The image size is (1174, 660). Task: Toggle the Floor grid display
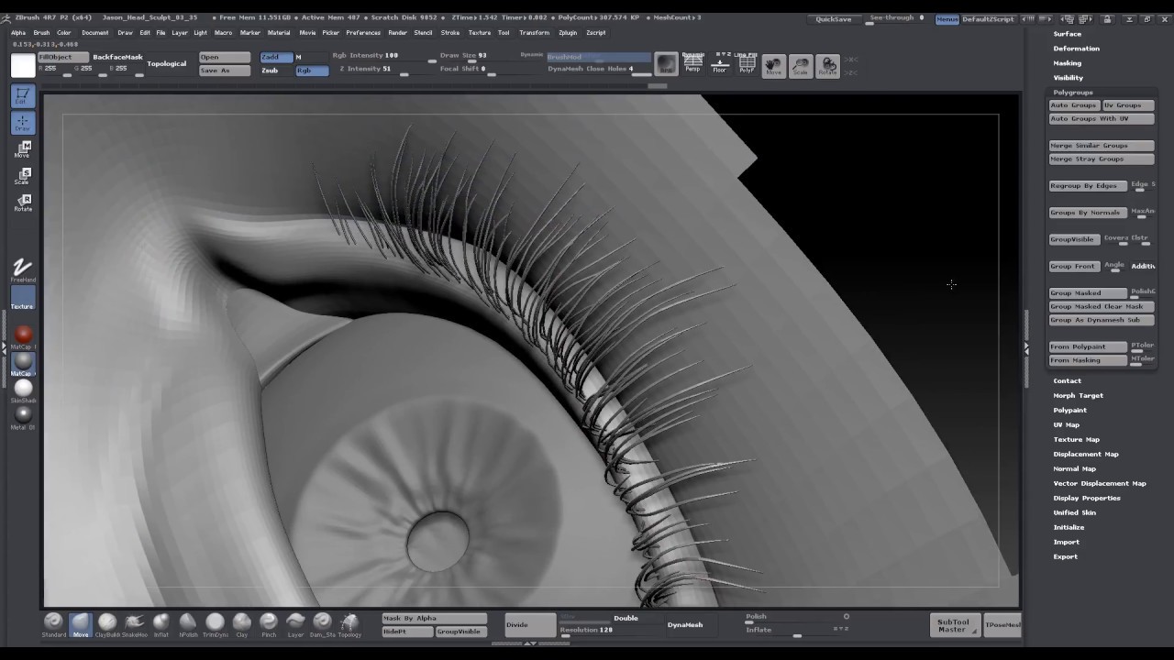720,63
